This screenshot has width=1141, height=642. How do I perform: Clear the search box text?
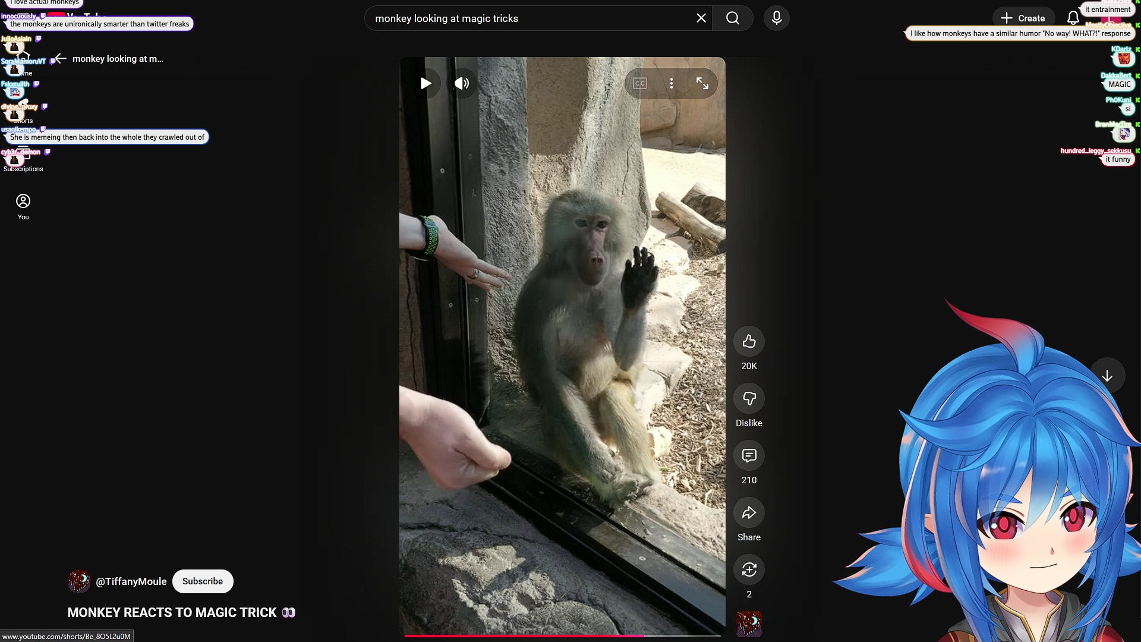(x=701, y=18)
